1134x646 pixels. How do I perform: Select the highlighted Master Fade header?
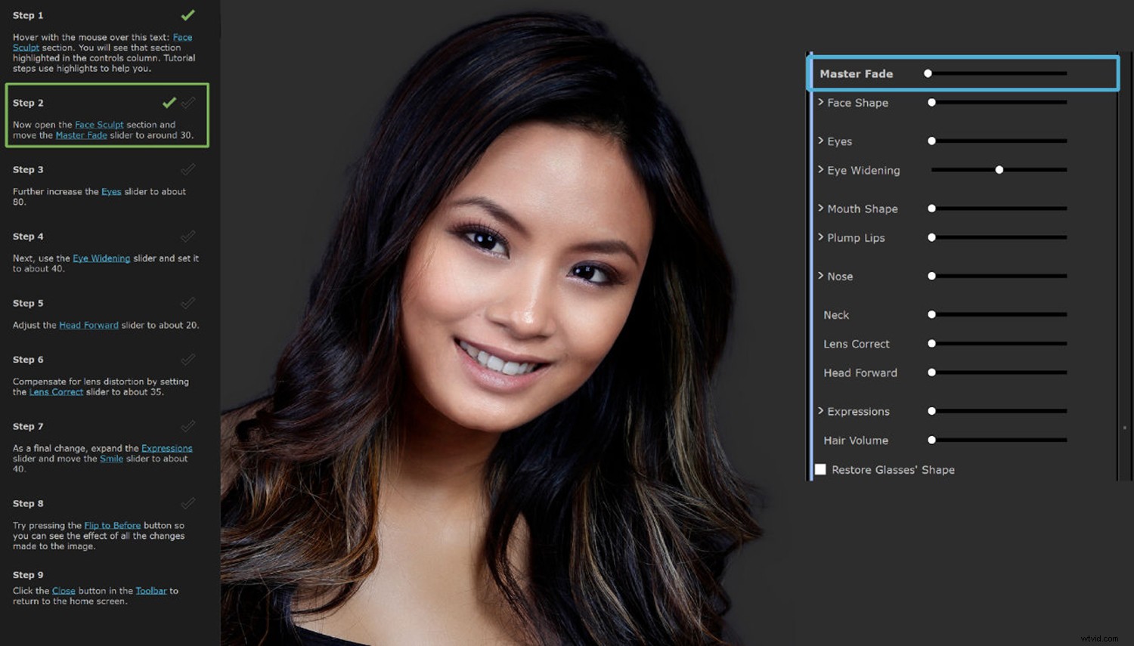click(x=857, y=73)
